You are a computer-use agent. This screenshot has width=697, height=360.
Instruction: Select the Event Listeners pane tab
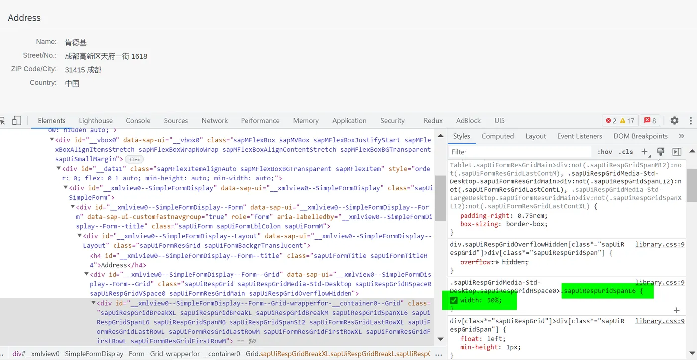pos(580,136)
